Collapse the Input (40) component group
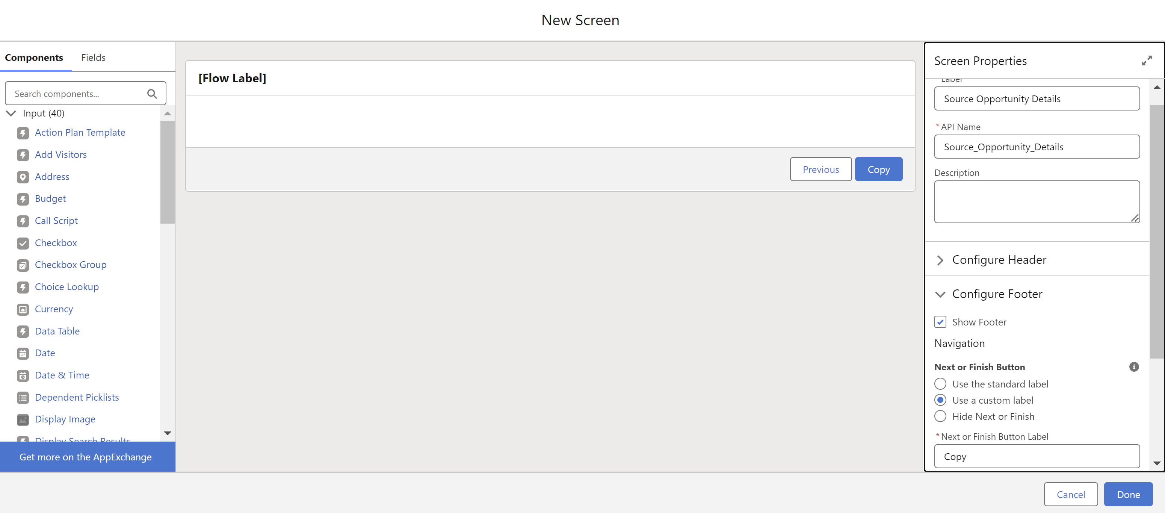 [x=11, y=113]
